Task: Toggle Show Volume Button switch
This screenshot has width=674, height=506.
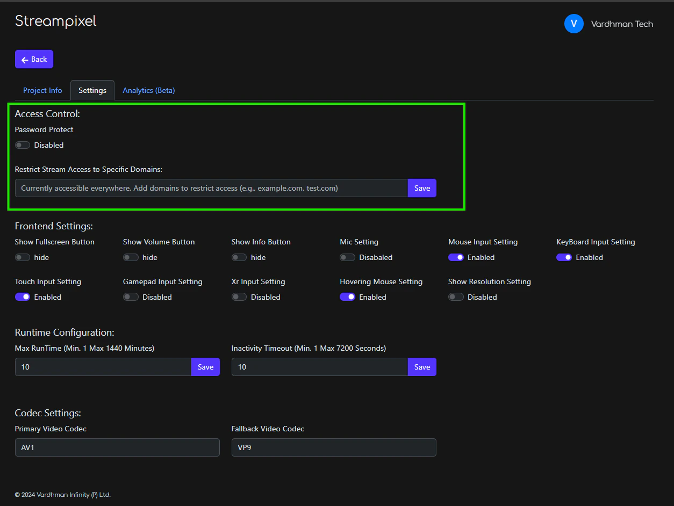Action: pyautogui.click(x=131, y=257)
